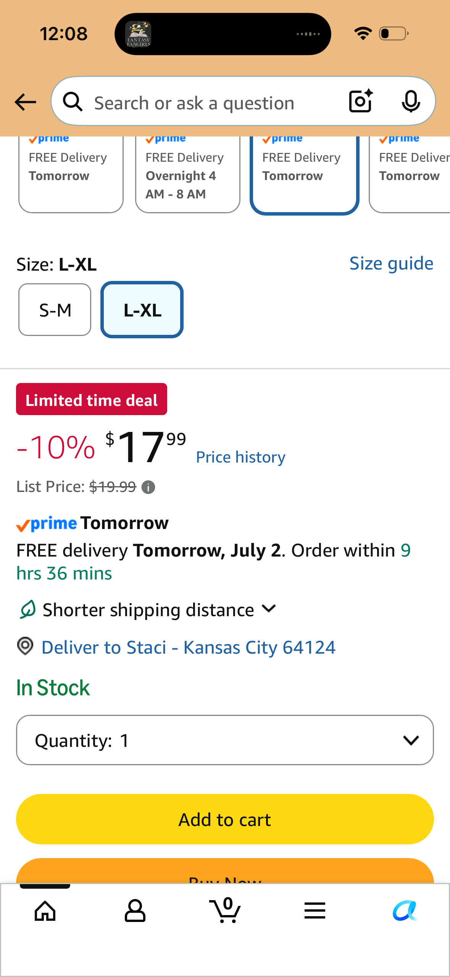Select the S-M size option
The image size is (450, 977).
pos(55,310)
